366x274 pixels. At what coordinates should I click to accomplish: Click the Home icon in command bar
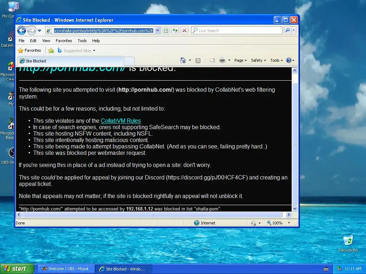[183, 60]
